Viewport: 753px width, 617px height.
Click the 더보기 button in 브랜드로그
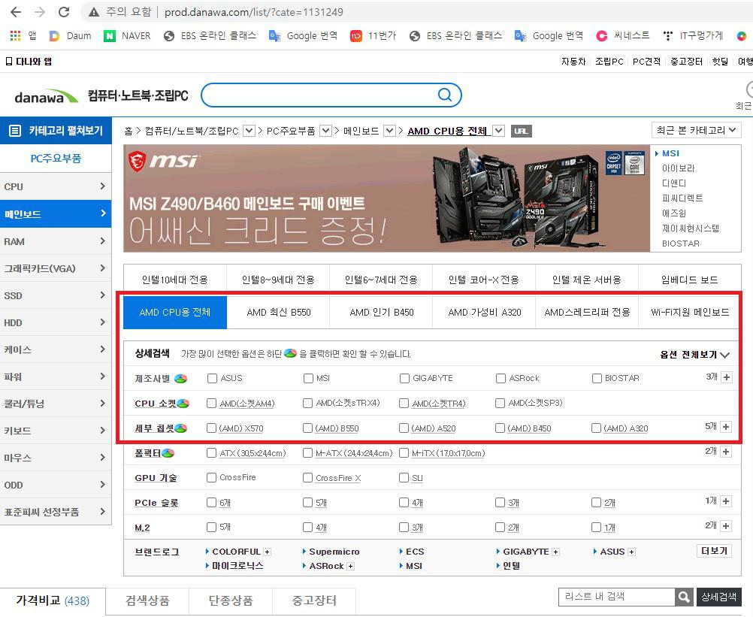[x=714, y=551]
